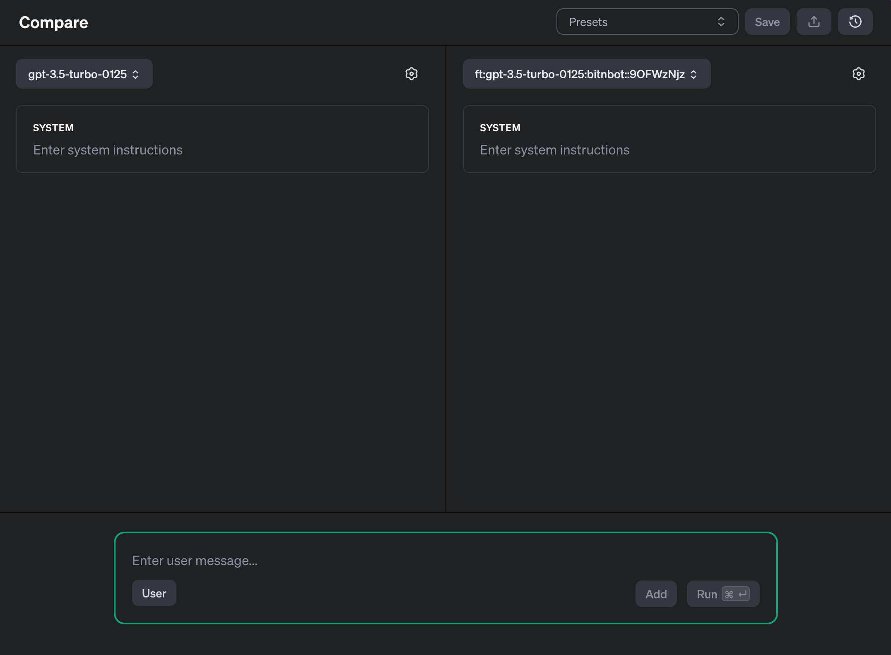Click the Compare page title

(x=53, y=22)
